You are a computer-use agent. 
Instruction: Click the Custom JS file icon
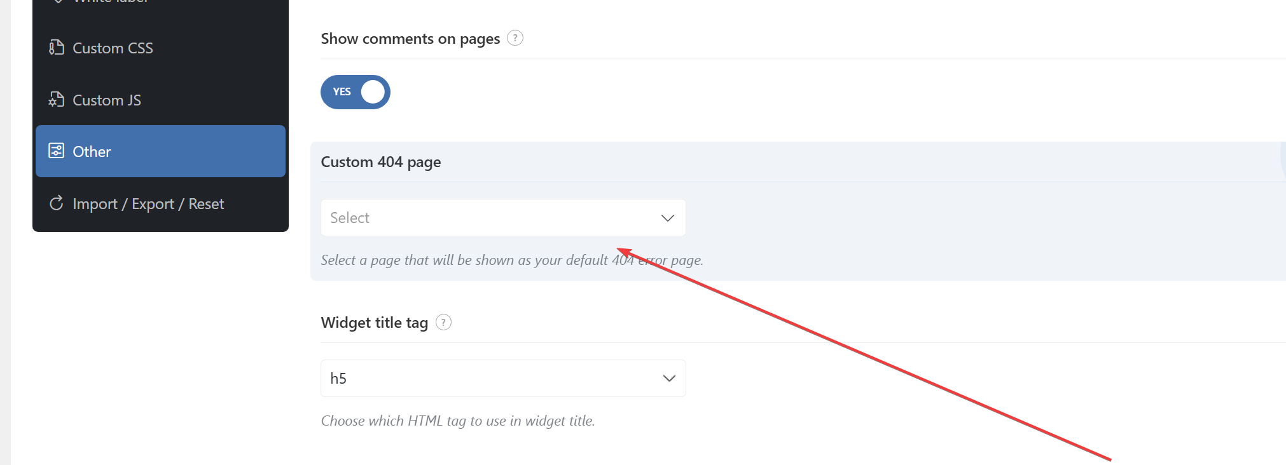pos(57,100)
